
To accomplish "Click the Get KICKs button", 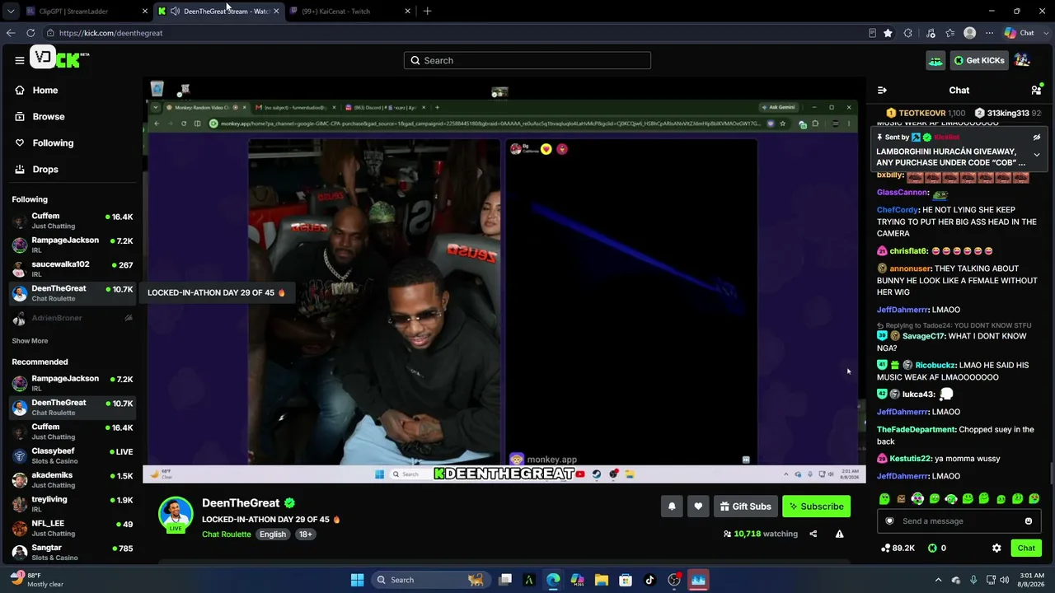I will coord(978,60).
